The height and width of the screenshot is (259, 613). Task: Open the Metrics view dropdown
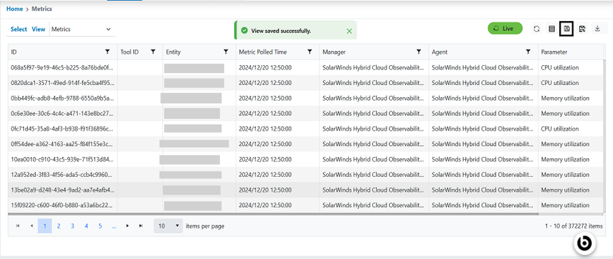pyautogui.click(x=81, y=29)
